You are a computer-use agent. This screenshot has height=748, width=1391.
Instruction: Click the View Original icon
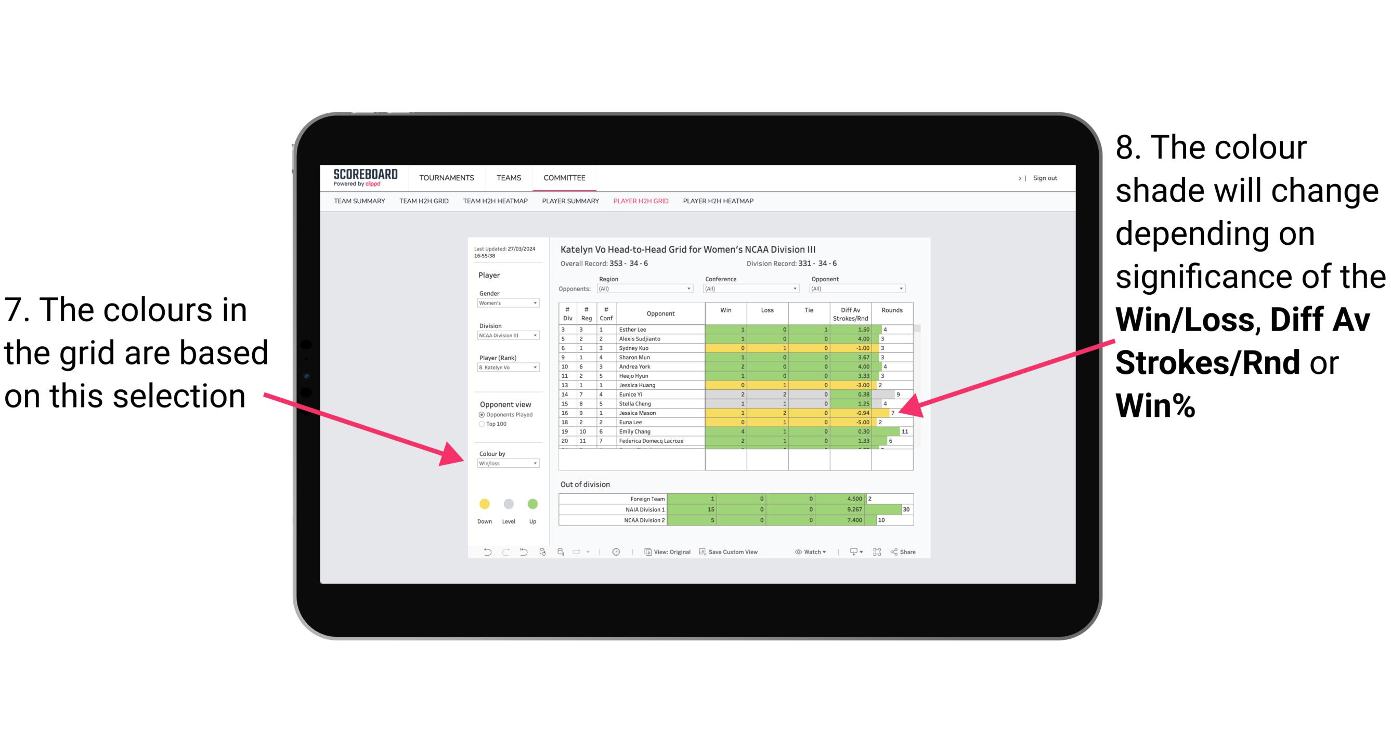(x=643, y=555)
